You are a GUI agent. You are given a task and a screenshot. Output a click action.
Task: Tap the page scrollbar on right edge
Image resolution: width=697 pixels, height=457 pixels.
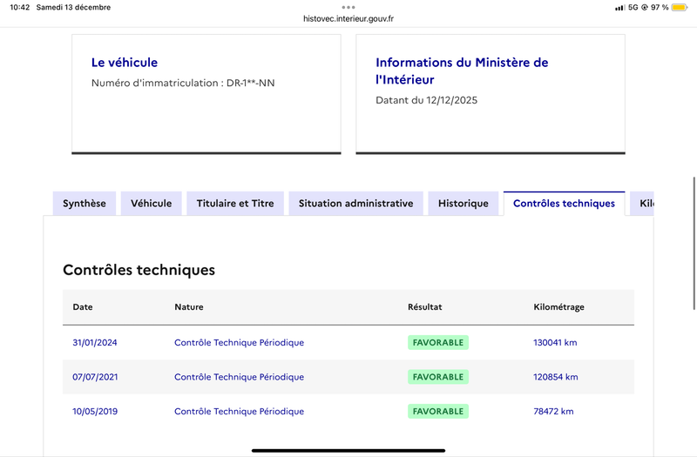pyautogui.click(x=694, y=228)
